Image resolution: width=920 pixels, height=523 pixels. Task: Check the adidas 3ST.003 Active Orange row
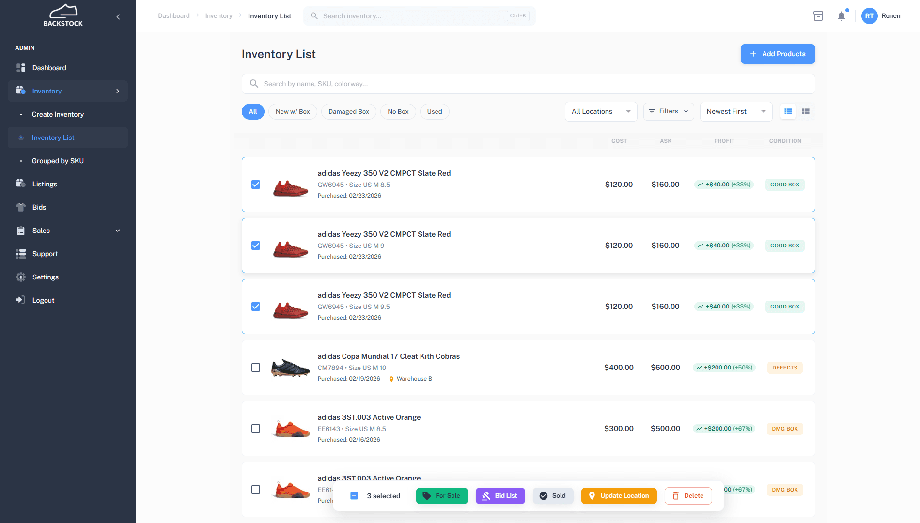(256, 429)
